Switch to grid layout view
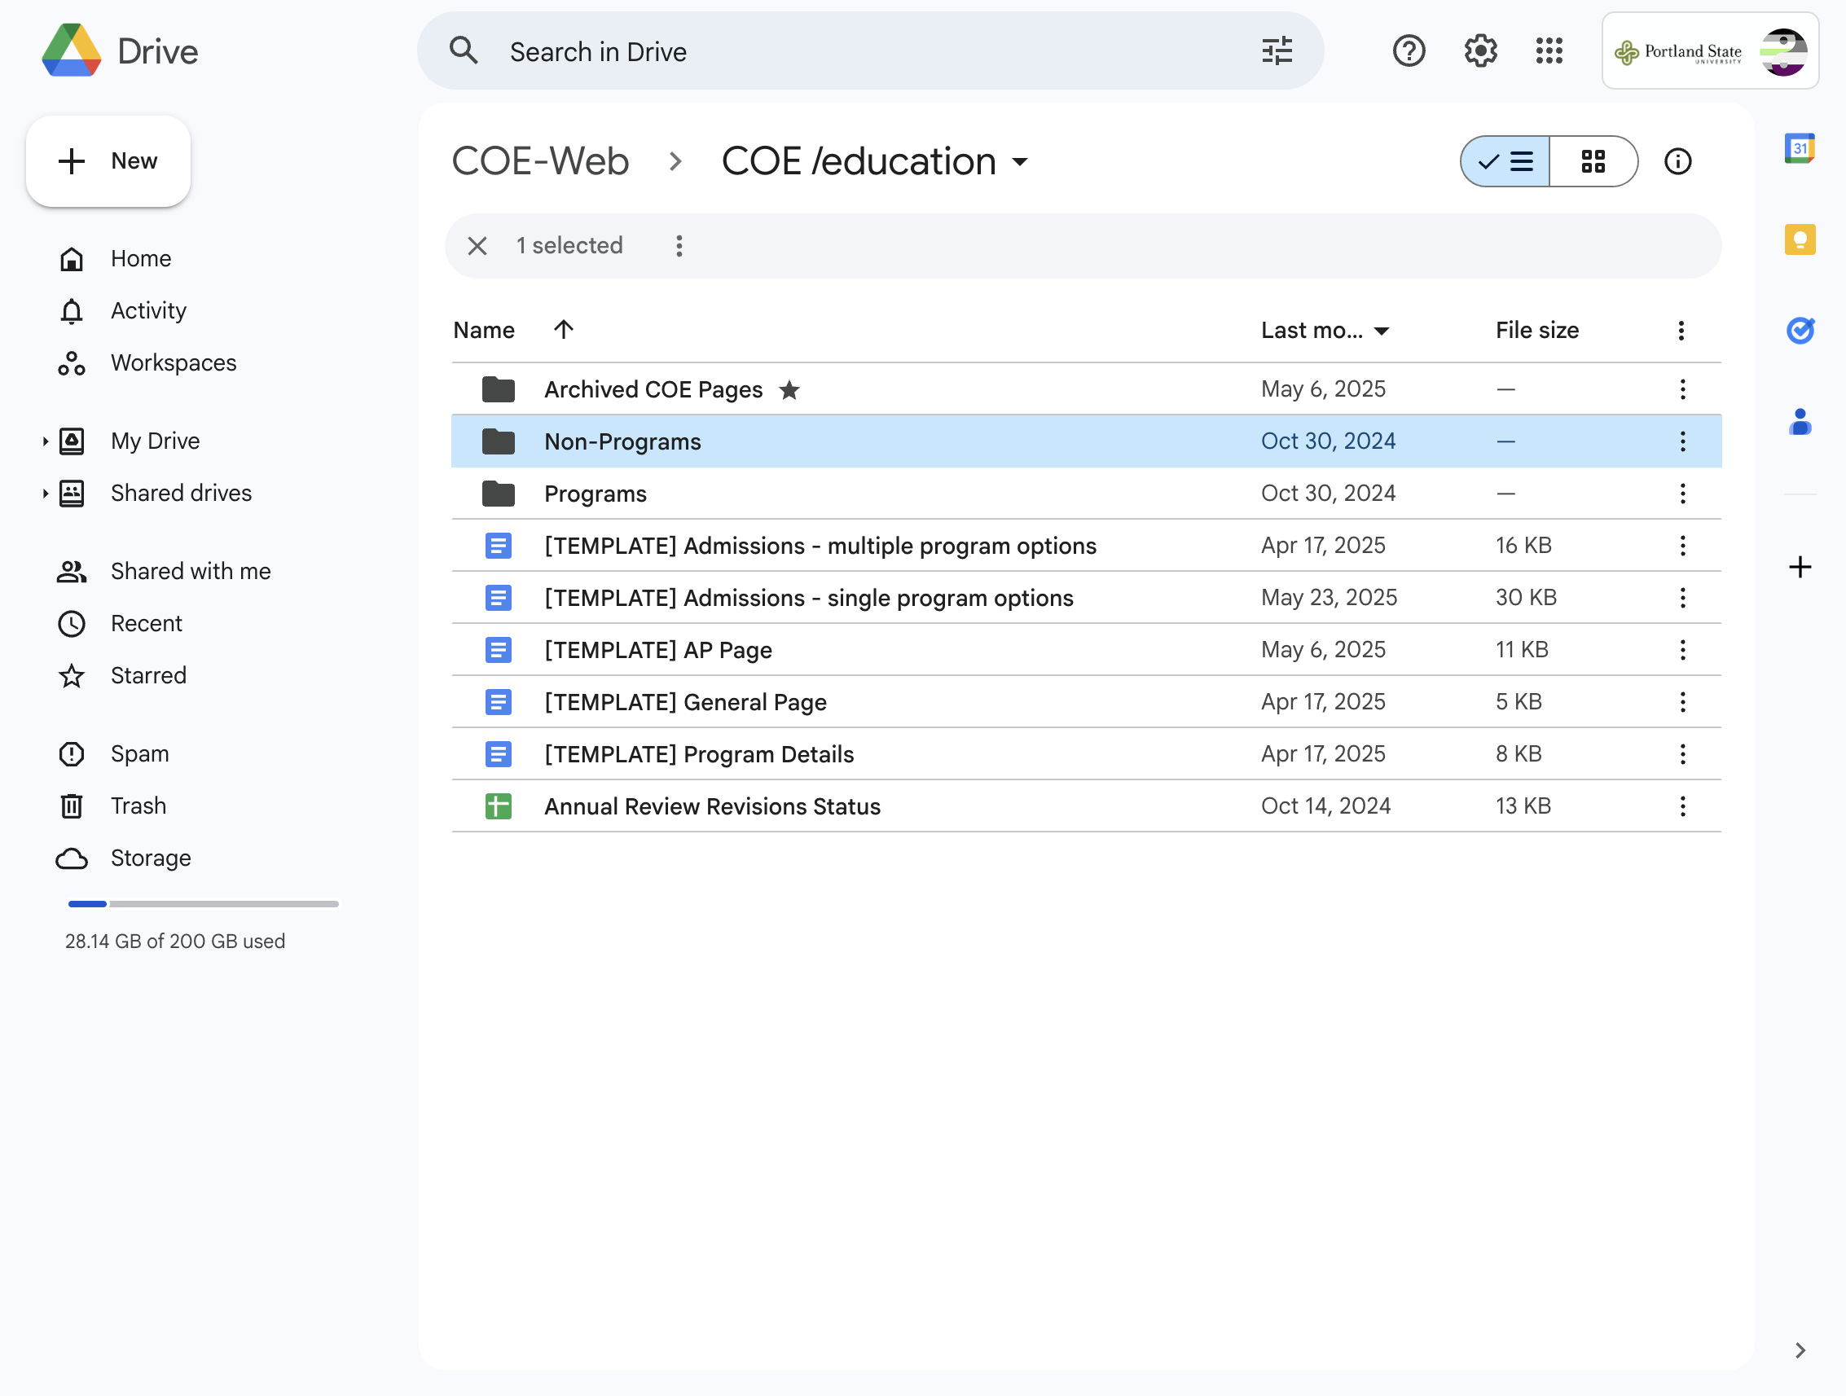 click(1593, 161)
